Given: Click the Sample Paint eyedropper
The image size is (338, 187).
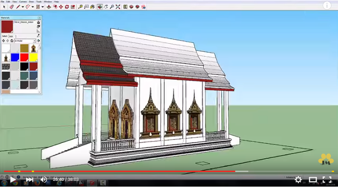Looking at the screenshot, I should 38,36.
